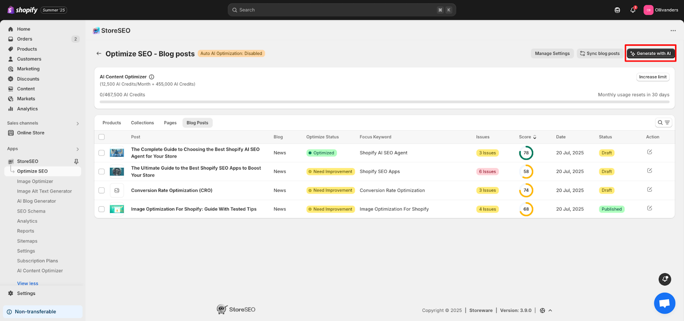Click the Non-transferable notice
This screenshot has width=684, height=321.
[43, 312]
